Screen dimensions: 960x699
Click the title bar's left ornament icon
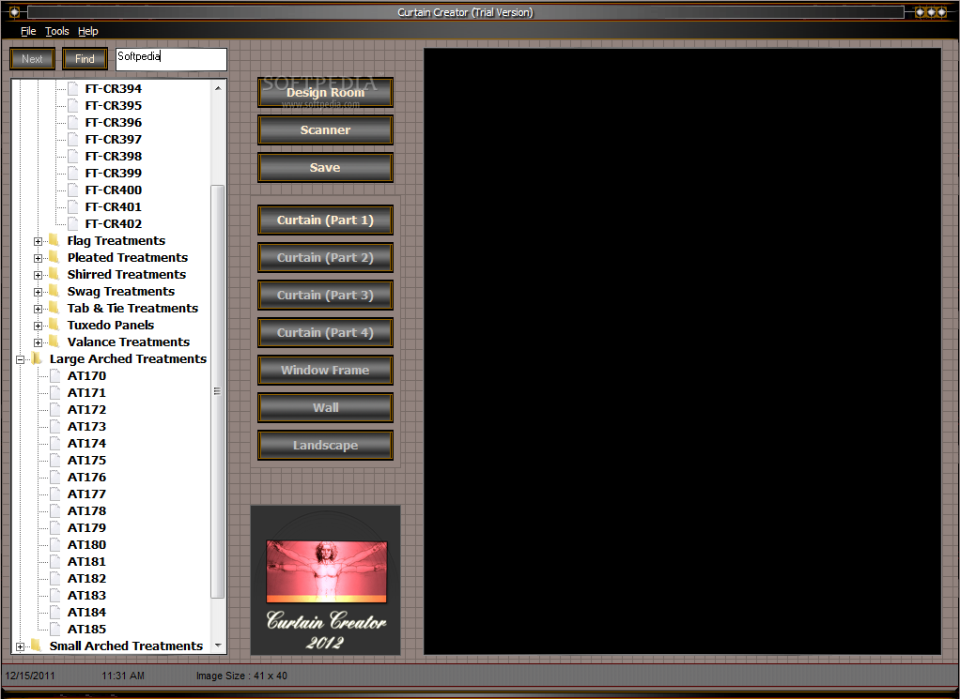click(x=14, y=11)
